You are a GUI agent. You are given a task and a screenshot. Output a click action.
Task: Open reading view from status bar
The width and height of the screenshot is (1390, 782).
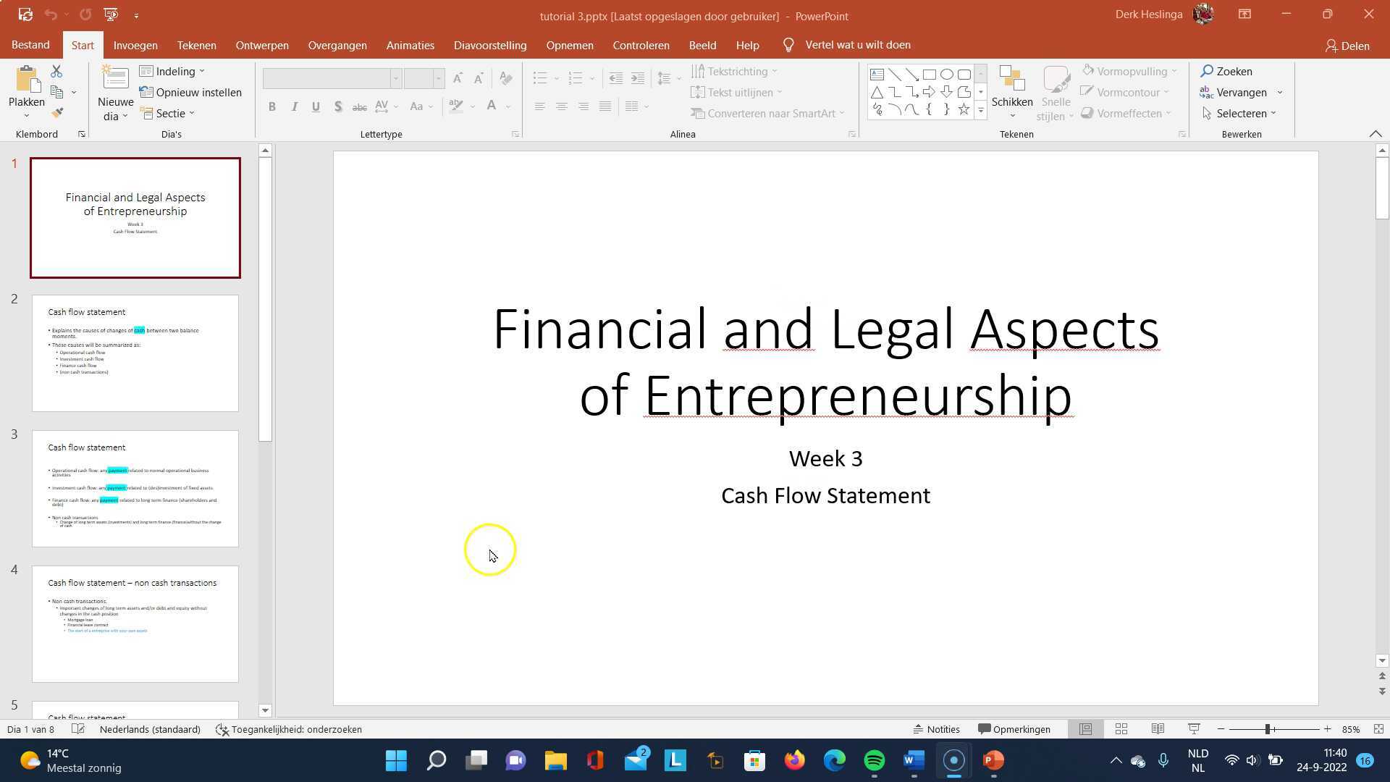pos(1158,729)
